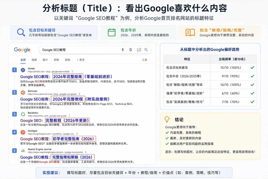Click the ahrefs.com blog URL breadcrumb
Viewport: 268px width, 179px height.
(x=48, y=72)
